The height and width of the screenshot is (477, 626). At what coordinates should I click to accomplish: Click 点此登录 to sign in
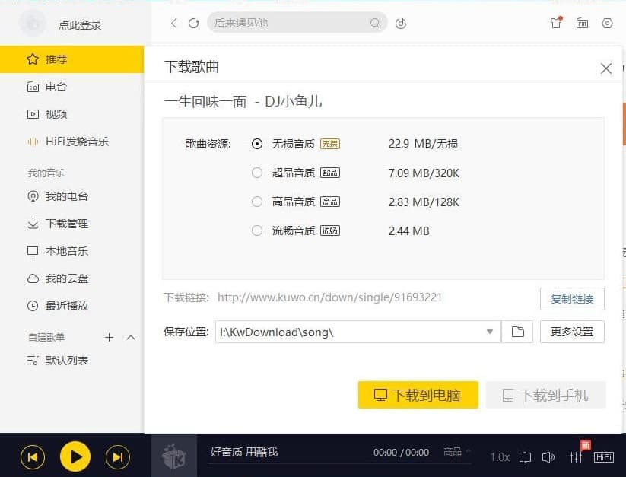click(x=80, y=25)
